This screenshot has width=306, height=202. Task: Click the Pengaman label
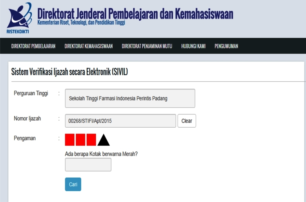[x=25, y=138]
